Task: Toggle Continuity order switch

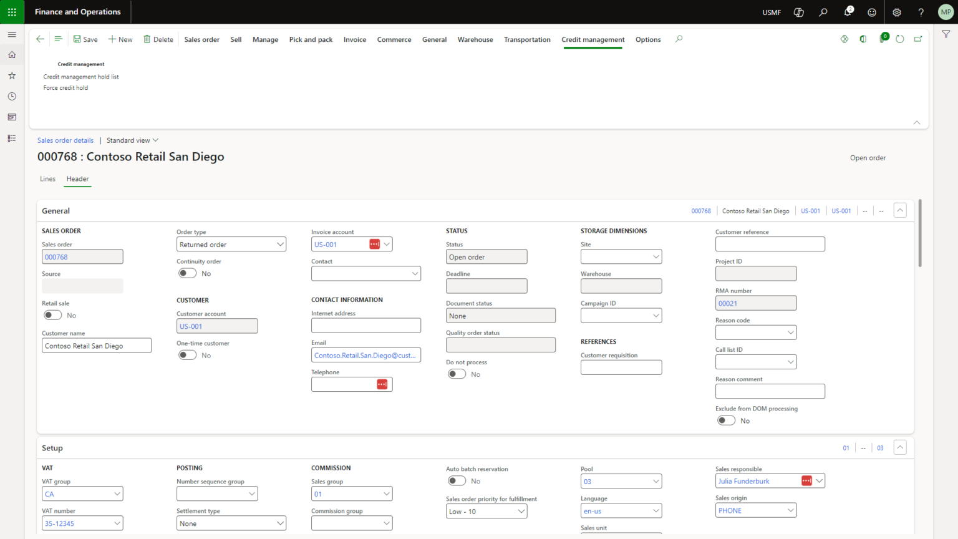Action: coord(187,273)
